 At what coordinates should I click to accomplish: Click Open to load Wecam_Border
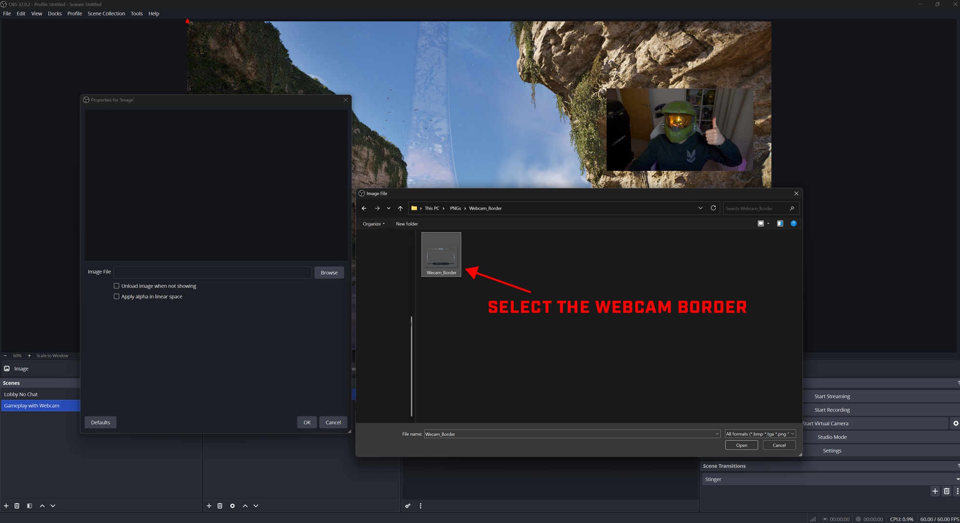click(741, 445)
